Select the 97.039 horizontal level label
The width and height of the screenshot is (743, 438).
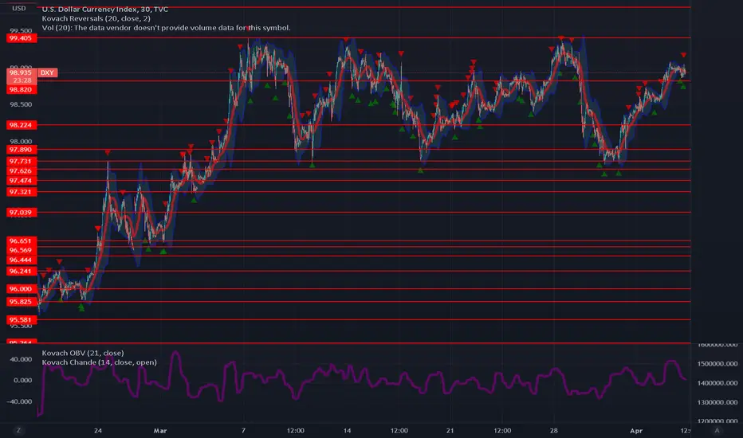(22, 213)
